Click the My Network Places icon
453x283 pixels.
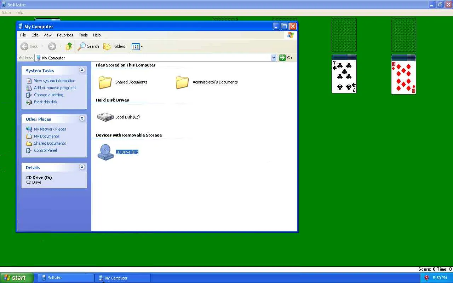tap(29, 129)
